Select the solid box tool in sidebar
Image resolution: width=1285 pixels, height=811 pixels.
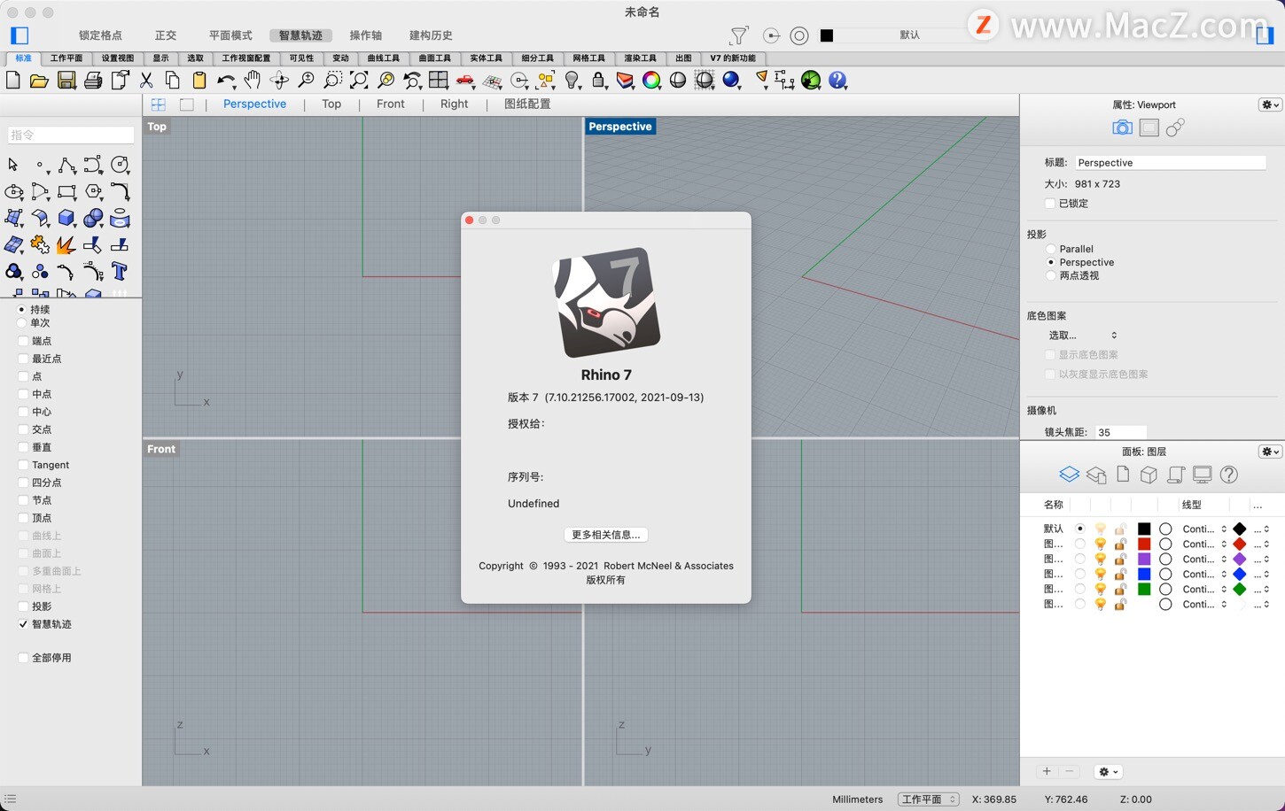click(66, 218)
